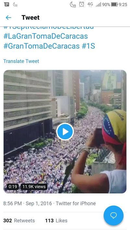View the 302 Retweets list
The width and height of the screenshot is (130, 232).
pyautogui.click(x=19, y=221)
